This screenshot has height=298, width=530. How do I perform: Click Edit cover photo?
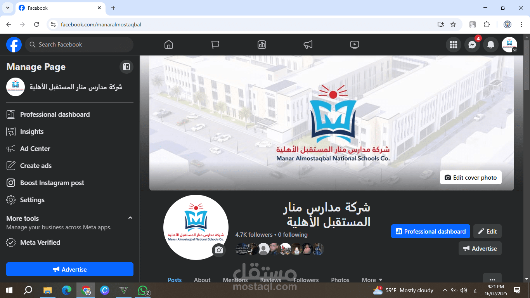(471, 177)
